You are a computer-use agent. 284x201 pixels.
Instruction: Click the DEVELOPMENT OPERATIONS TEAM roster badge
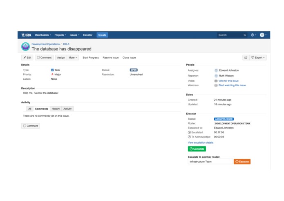(x=233, y=123)
